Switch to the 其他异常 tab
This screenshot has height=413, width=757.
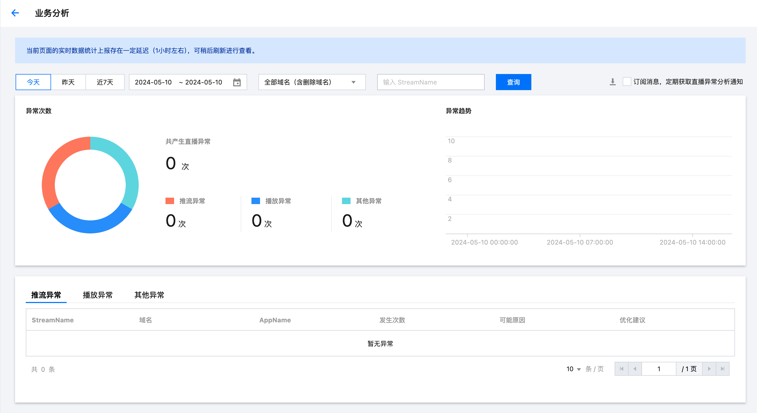149,295
